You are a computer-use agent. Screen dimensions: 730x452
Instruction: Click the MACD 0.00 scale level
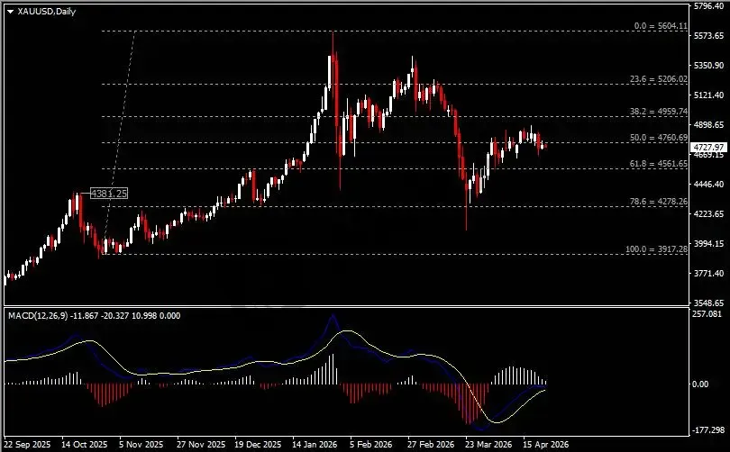click(700, 384)
